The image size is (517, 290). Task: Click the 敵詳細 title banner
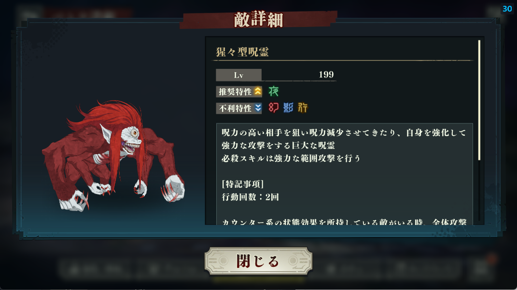(x=259, y=20)
